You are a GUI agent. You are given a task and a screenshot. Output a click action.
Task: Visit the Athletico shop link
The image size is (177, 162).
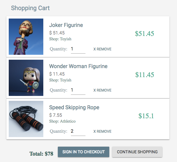(x=62, y=121)
